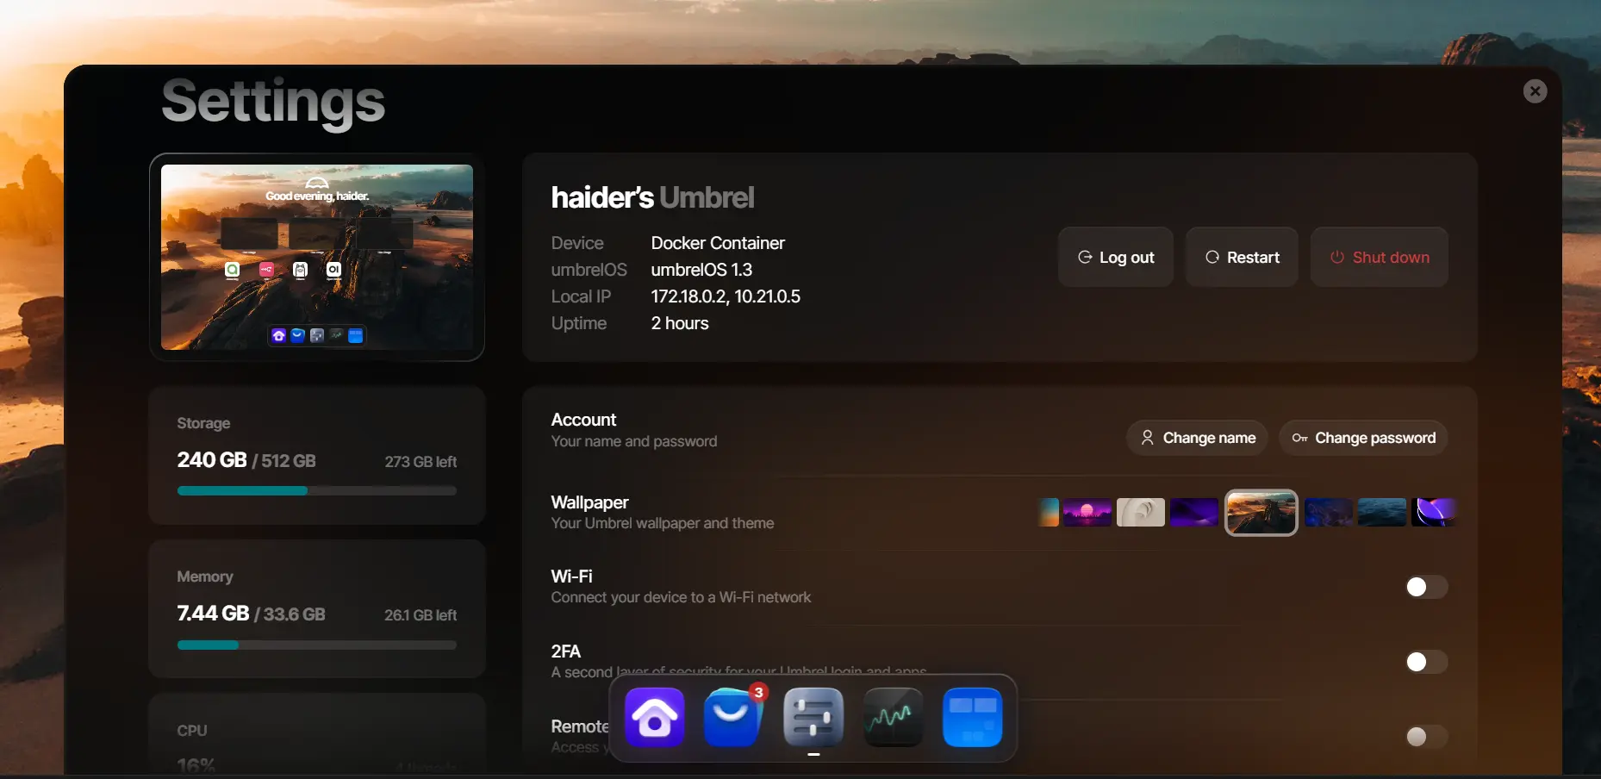Select the dark purple wave wallpaper
The width and height of the screenshot is (1601, 779).
point(1194,512)
